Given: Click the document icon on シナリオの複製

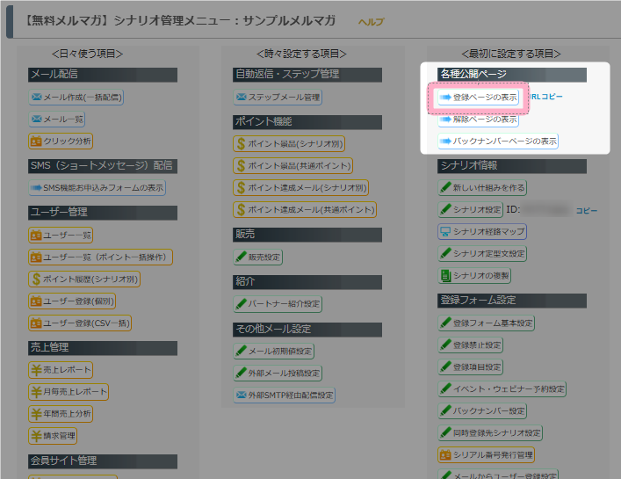Looking at the screenshot, I should [446, 276].
